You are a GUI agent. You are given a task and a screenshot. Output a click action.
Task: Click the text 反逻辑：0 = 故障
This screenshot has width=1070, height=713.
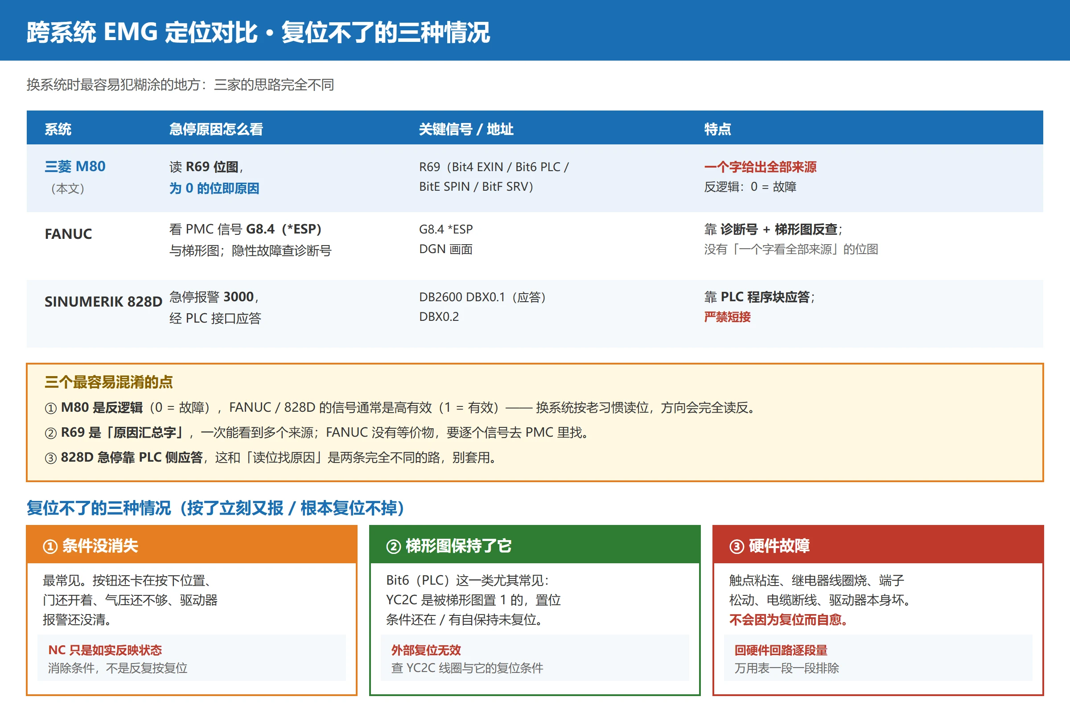pos(750,186)
